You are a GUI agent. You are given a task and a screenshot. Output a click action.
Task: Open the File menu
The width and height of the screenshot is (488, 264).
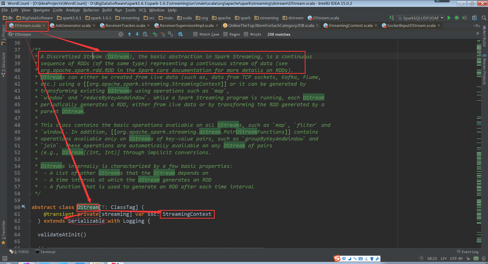5,10
